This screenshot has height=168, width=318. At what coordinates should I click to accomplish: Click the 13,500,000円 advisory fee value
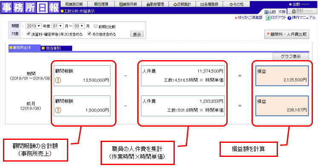coord(96,80)
